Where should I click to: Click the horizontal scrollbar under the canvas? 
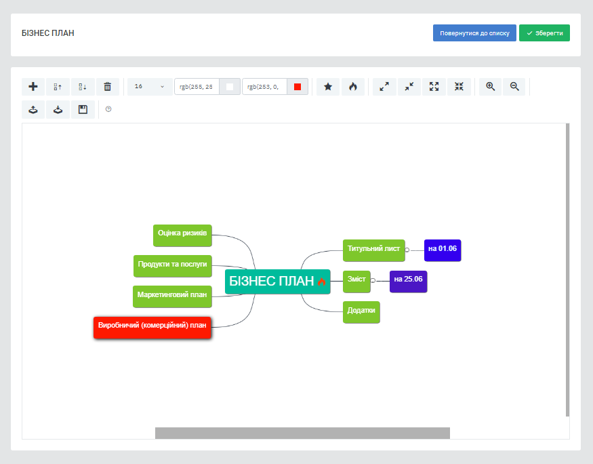point(302,433)
